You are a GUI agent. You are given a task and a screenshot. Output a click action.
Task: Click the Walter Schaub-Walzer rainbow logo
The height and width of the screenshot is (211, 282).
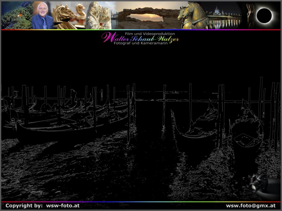pyautogui.click(x=140, y=38)
